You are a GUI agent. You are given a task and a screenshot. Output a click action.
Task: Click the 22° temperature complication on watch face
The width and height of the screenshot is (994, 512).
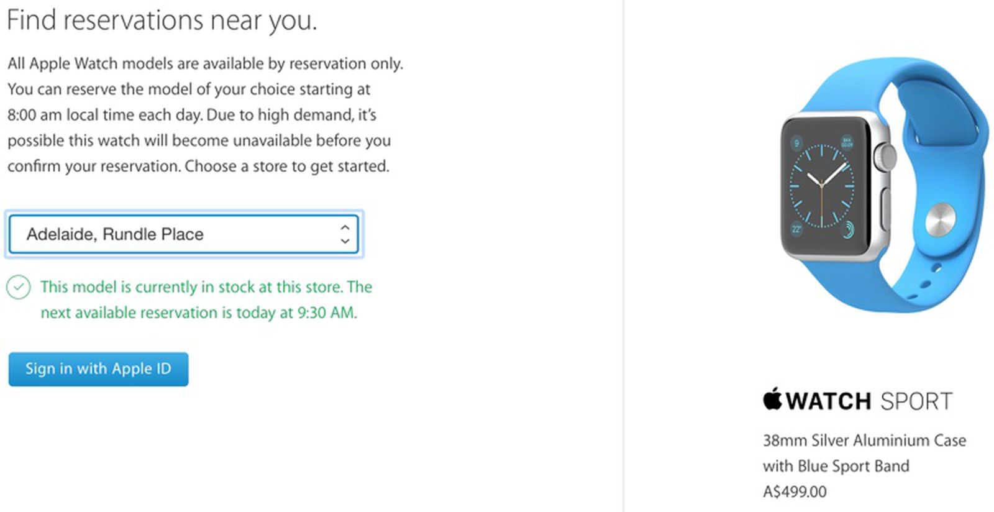point(796,229)
